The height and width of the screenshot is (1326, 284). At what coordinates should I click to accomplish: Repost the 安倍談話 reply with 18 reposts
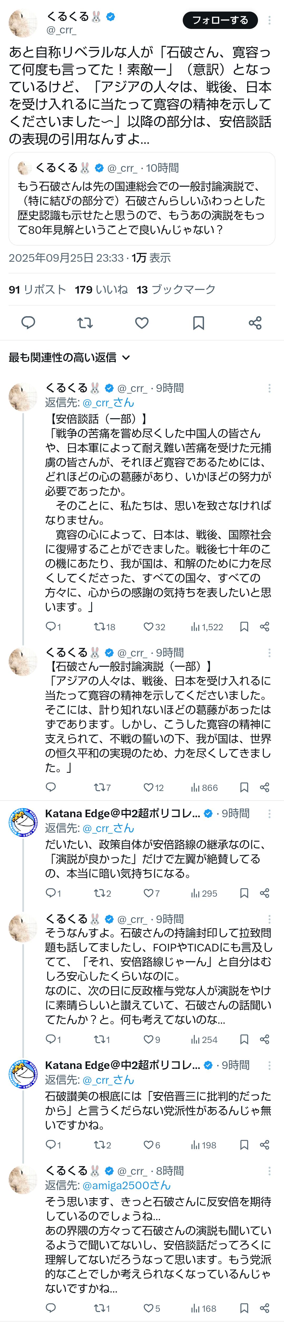coord(99,627)
